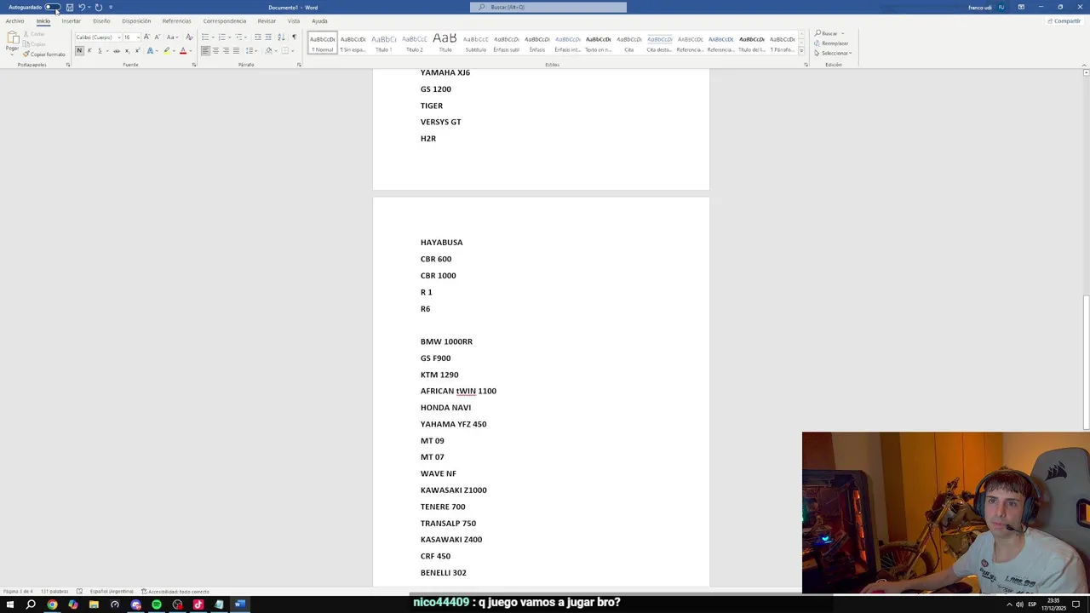
Task: Open the Correspondencia tab
Action: click(x=224, y=21)
